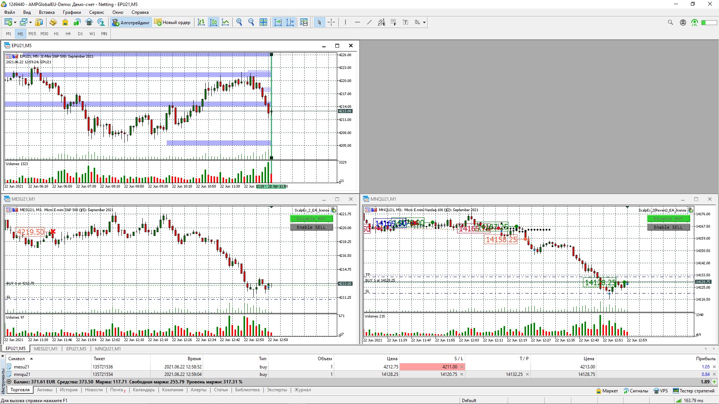Select the horizontal line drawing tool
The width and height of the screenshot is (719, 404).
[x=357, y=22]
